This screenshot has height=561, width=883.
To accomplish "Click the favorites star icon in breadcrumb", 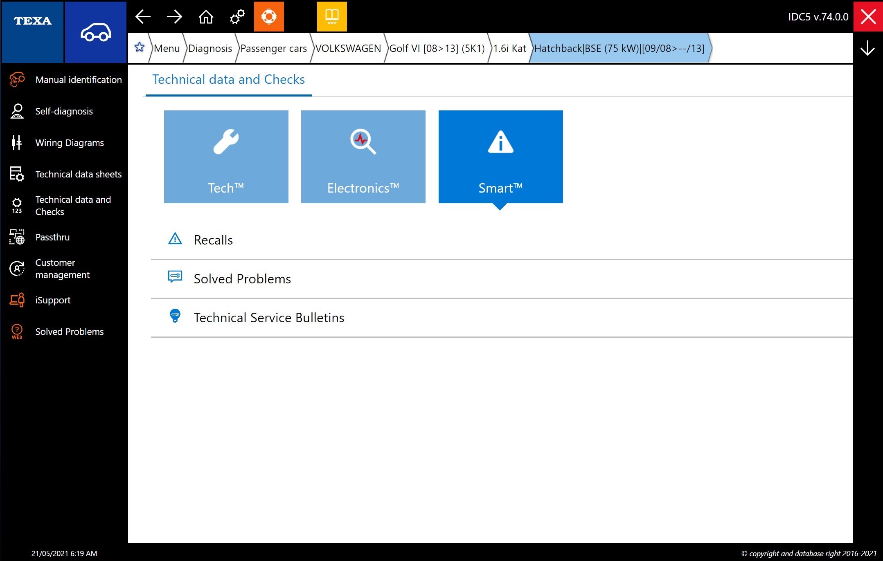I will click(x=140, y=47).
